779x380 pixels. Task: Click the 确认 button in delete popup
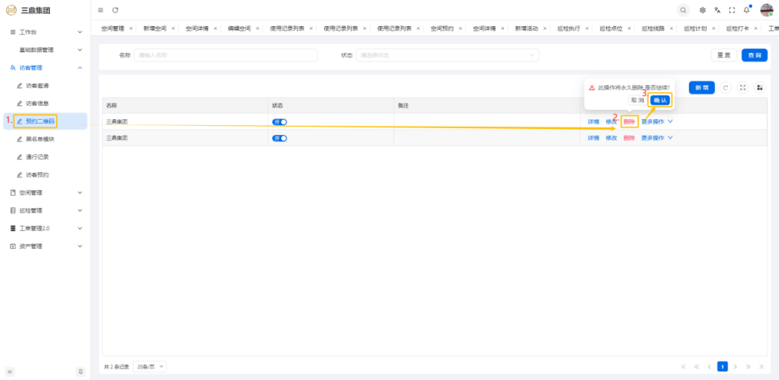pos(660,100)
